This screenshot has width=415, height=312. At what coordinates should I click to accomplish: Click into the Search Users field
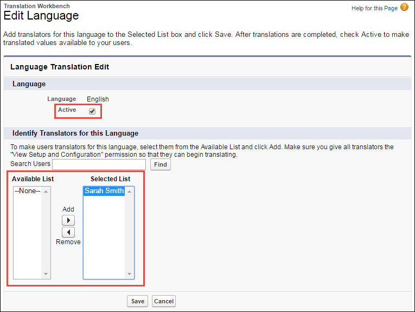click(x=99, y=164)
